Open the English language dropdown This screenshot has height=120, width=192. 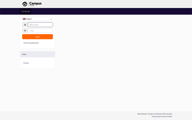tap(37, 19)
